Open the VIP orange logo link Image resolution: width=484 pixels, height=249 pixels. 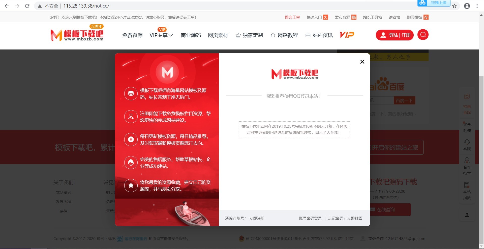click(347, 35)
